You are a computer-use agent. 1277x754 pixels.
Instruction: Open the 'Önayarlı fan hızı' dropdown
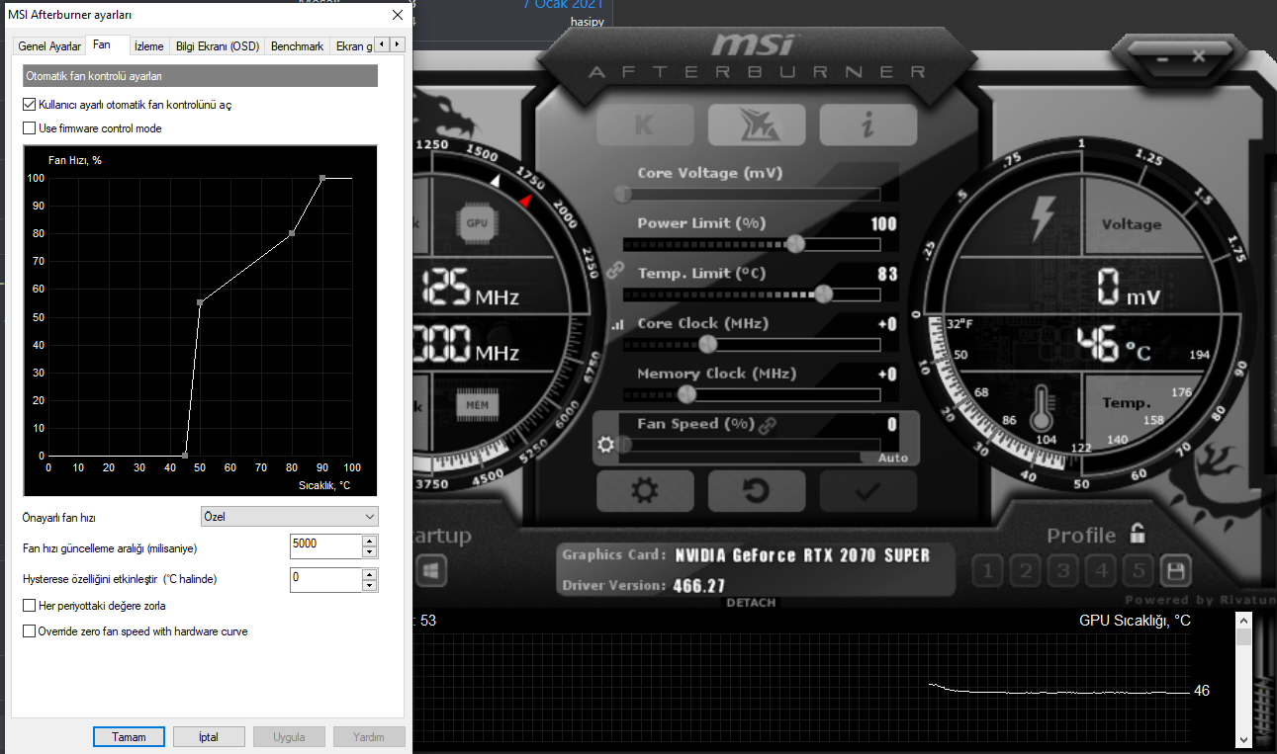coord(289,517)
